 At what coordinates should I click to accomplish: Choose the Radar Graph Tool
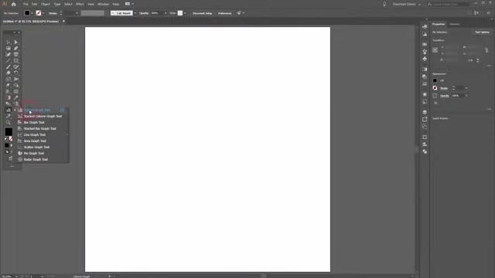(x=36, y=160)
